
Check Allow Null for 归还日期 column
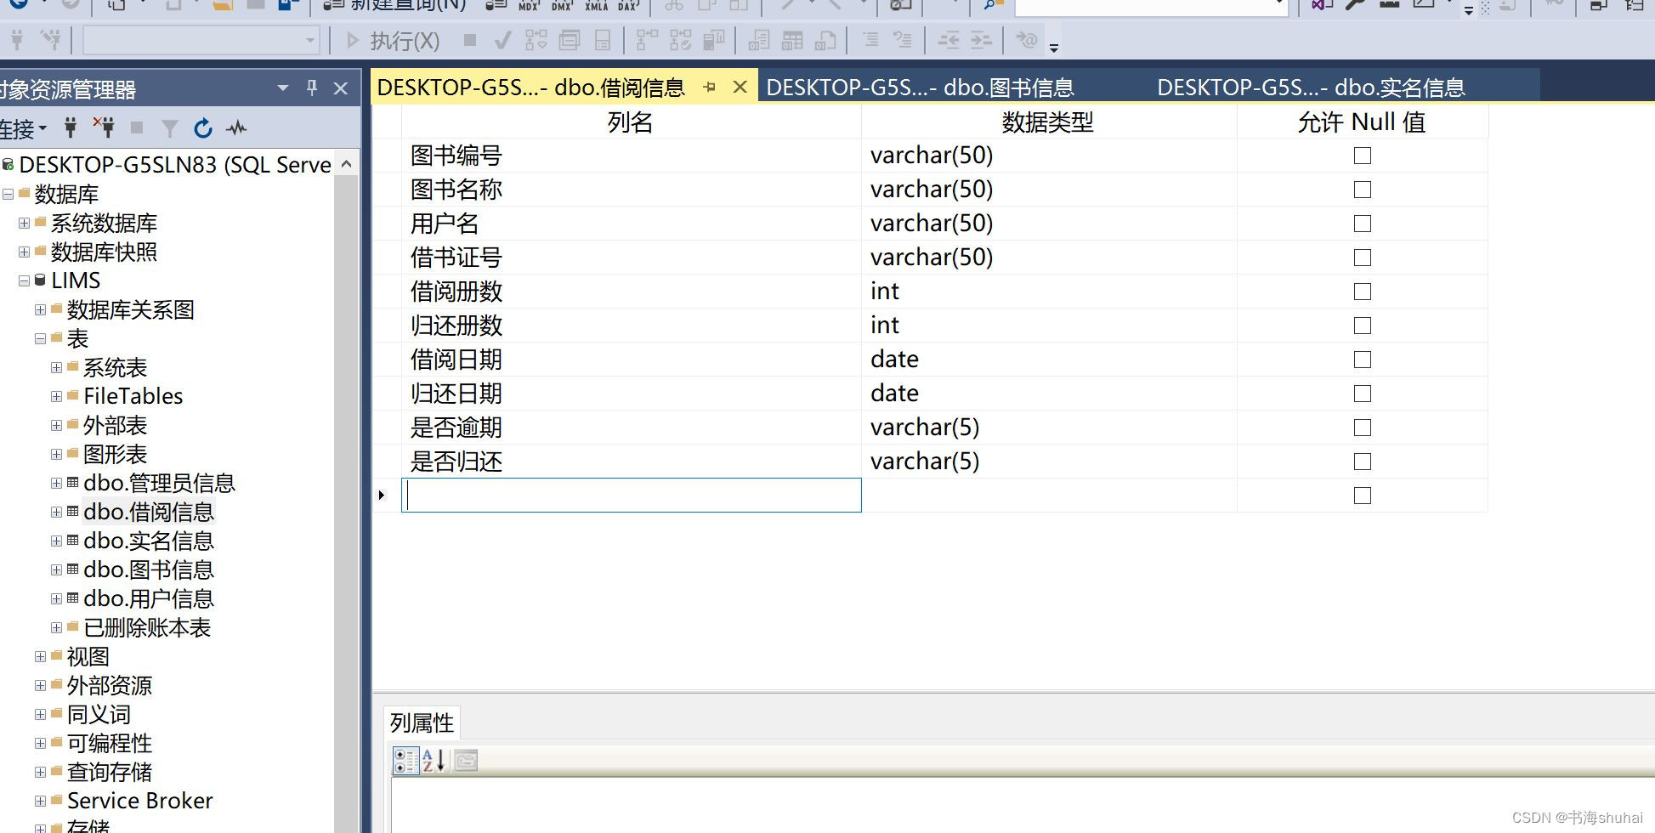click(x=1362, y=393)
